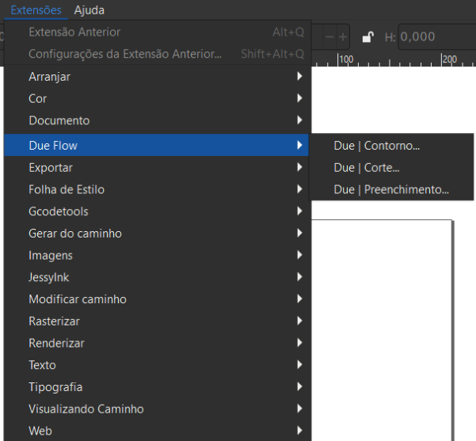
Task: Toggle the aspect ratio lock icon
Action: tap(367, 37)
